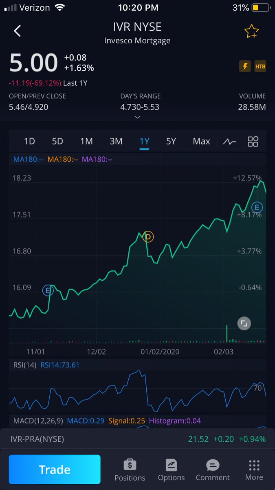Click the orange MA180 indicator label
The height and width of the screenshot is (490, 275).
(63, 159)
